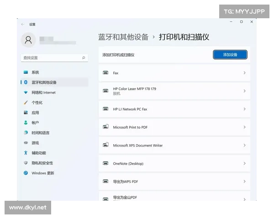Select 导出为金山PDF text

(125, 198)
